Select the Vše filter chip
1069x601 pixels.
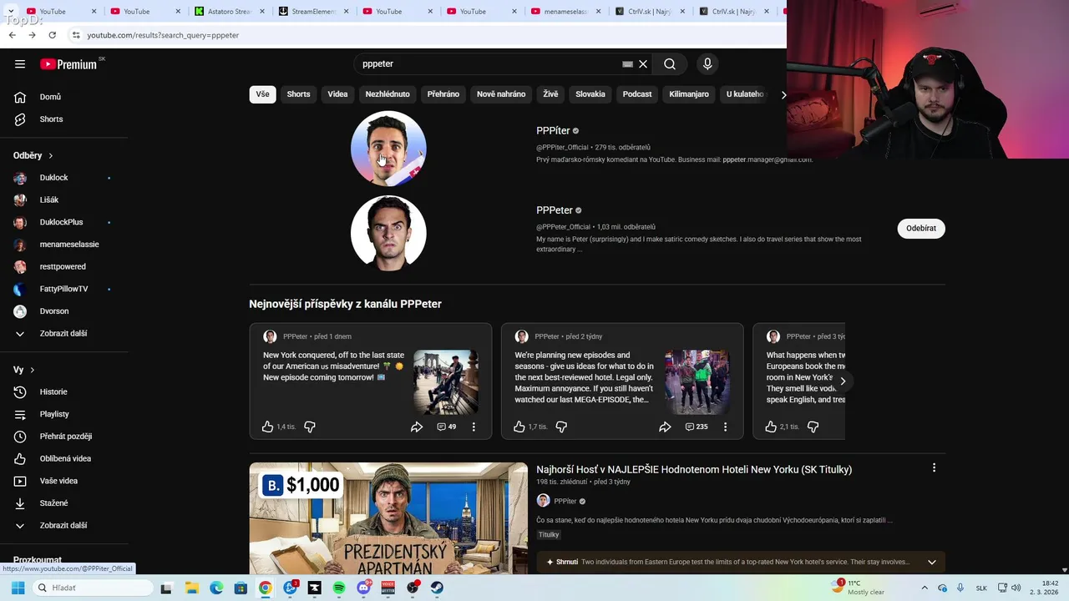tap(262, 94)
